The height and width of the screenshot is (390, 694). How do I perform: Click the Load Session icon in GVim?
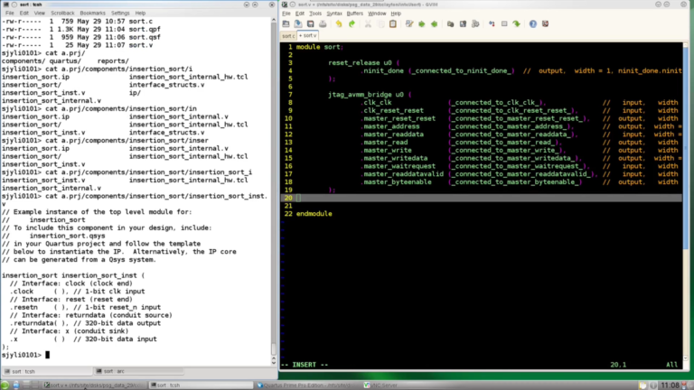click(x=450, y=23)
